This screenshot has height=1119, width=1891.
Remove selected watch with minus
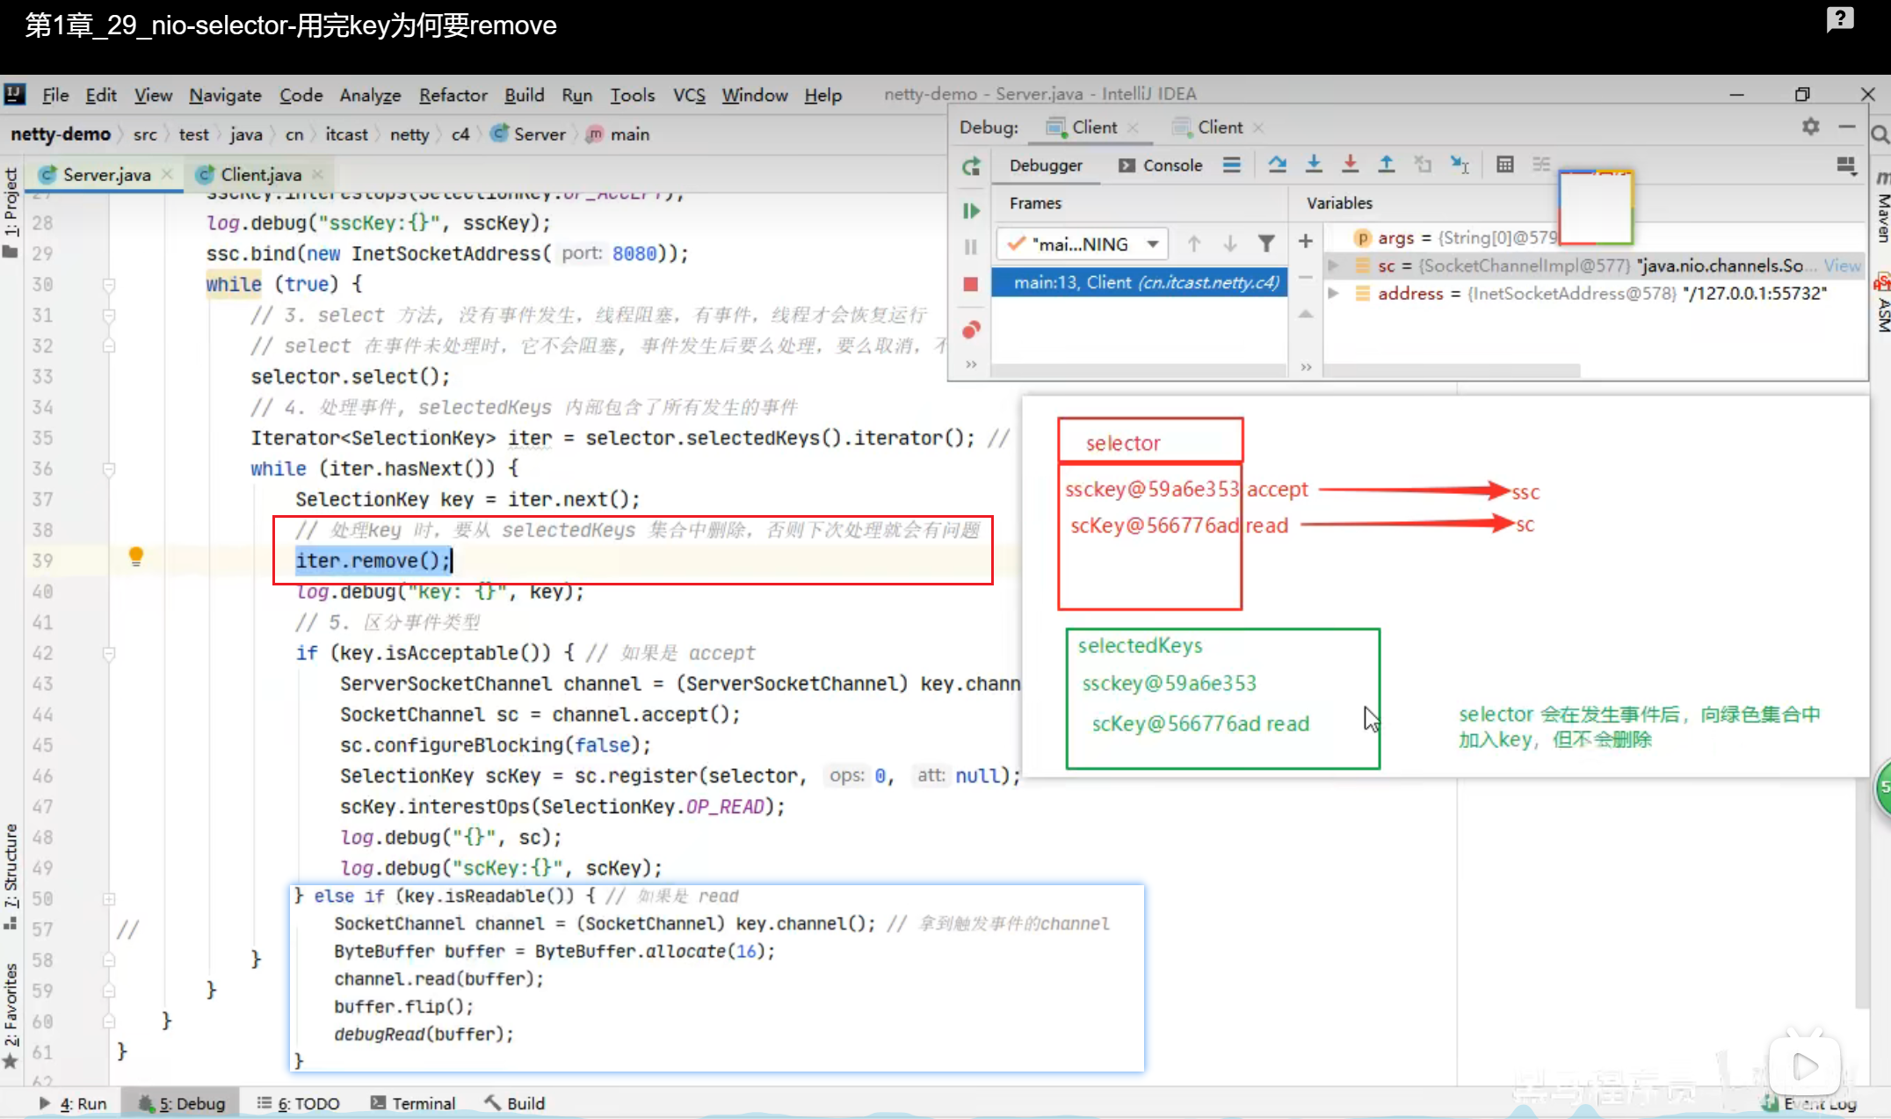click(1306, 277)
